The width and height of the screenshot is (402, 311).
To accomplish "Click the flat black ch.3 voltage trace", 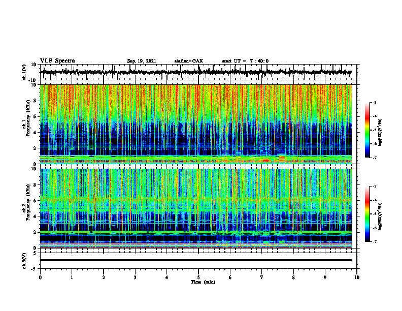I will (195, 260).
